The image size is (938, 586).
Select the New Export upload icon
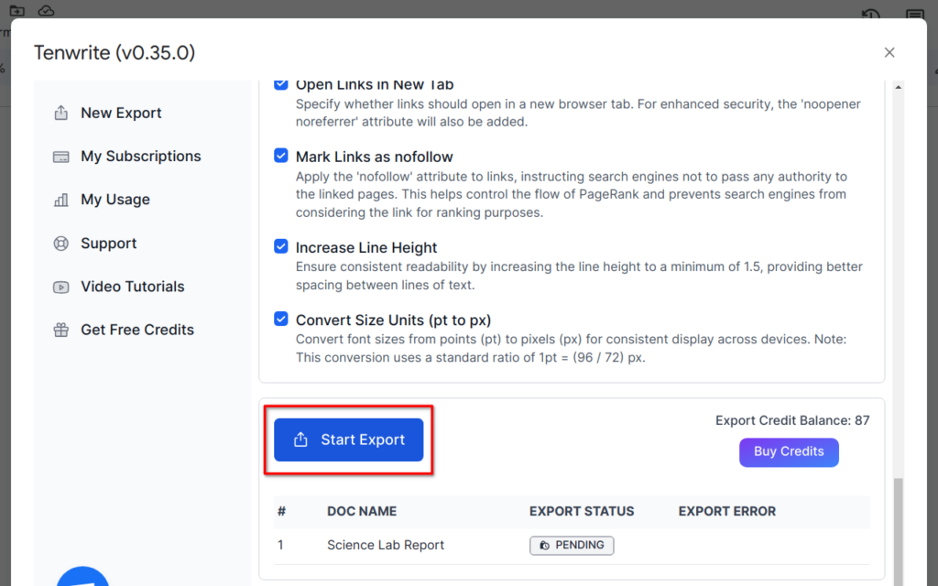pos(60,112)
